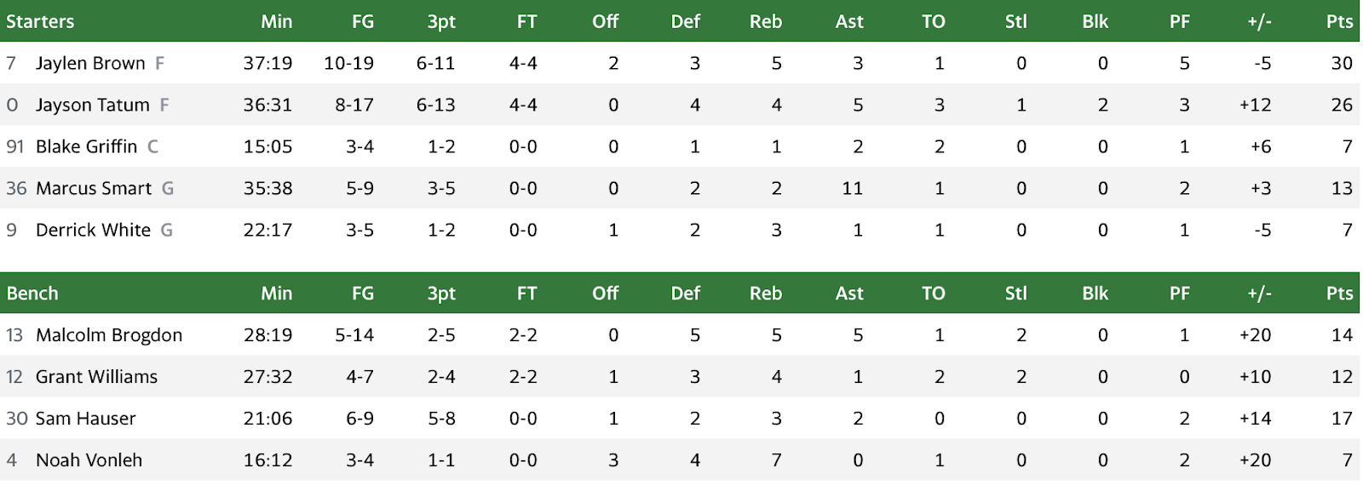Open Jayson Tatum's player link
The width and height of the screenshot is (1363, 485).
pos(92,105)
